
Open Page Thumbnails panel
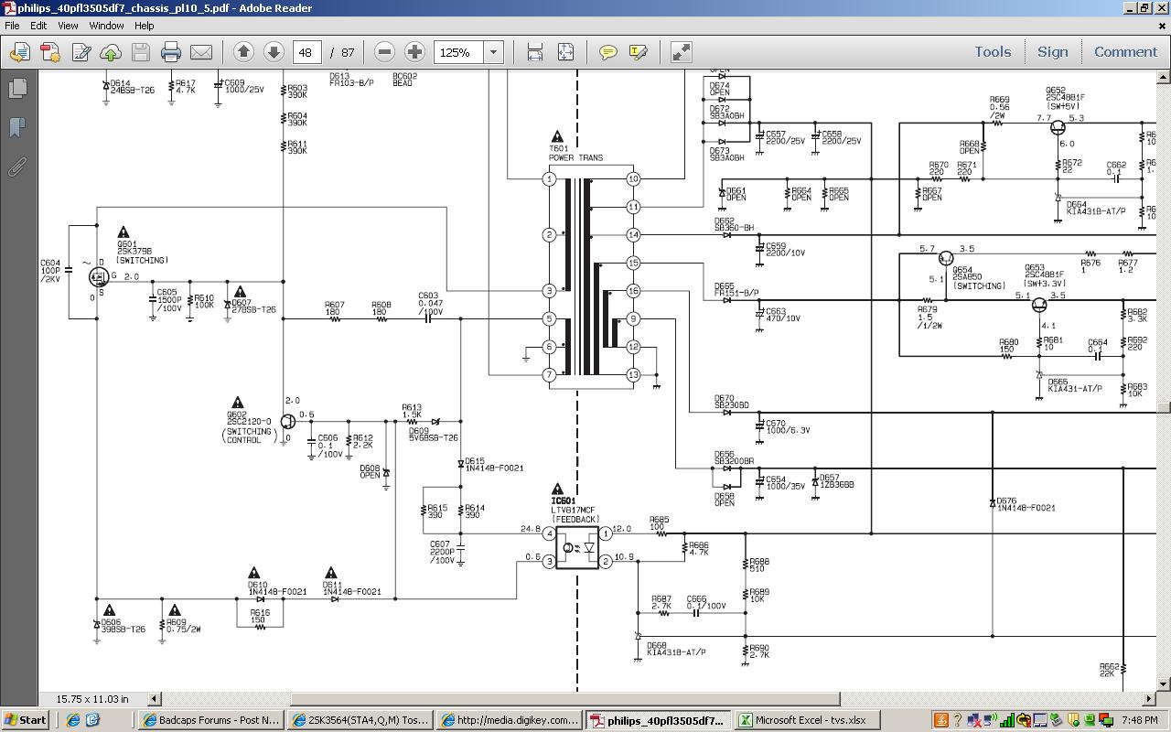(x=17, y=89)
